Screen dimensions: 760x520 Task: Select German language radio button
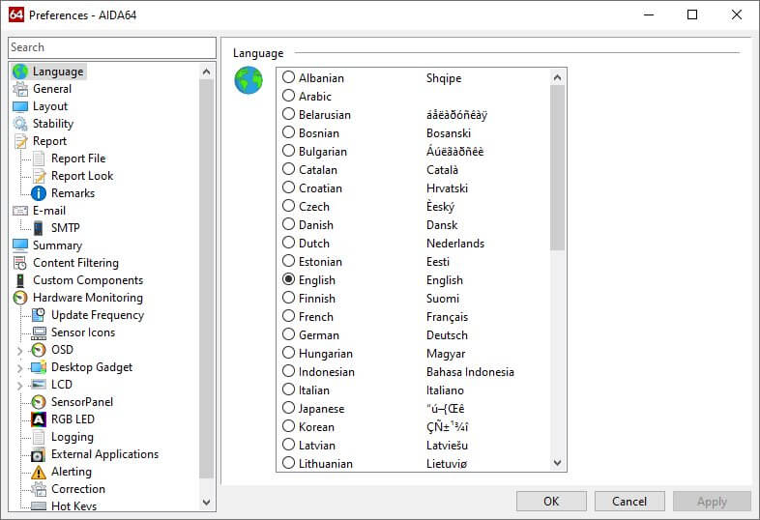(288, 334)
